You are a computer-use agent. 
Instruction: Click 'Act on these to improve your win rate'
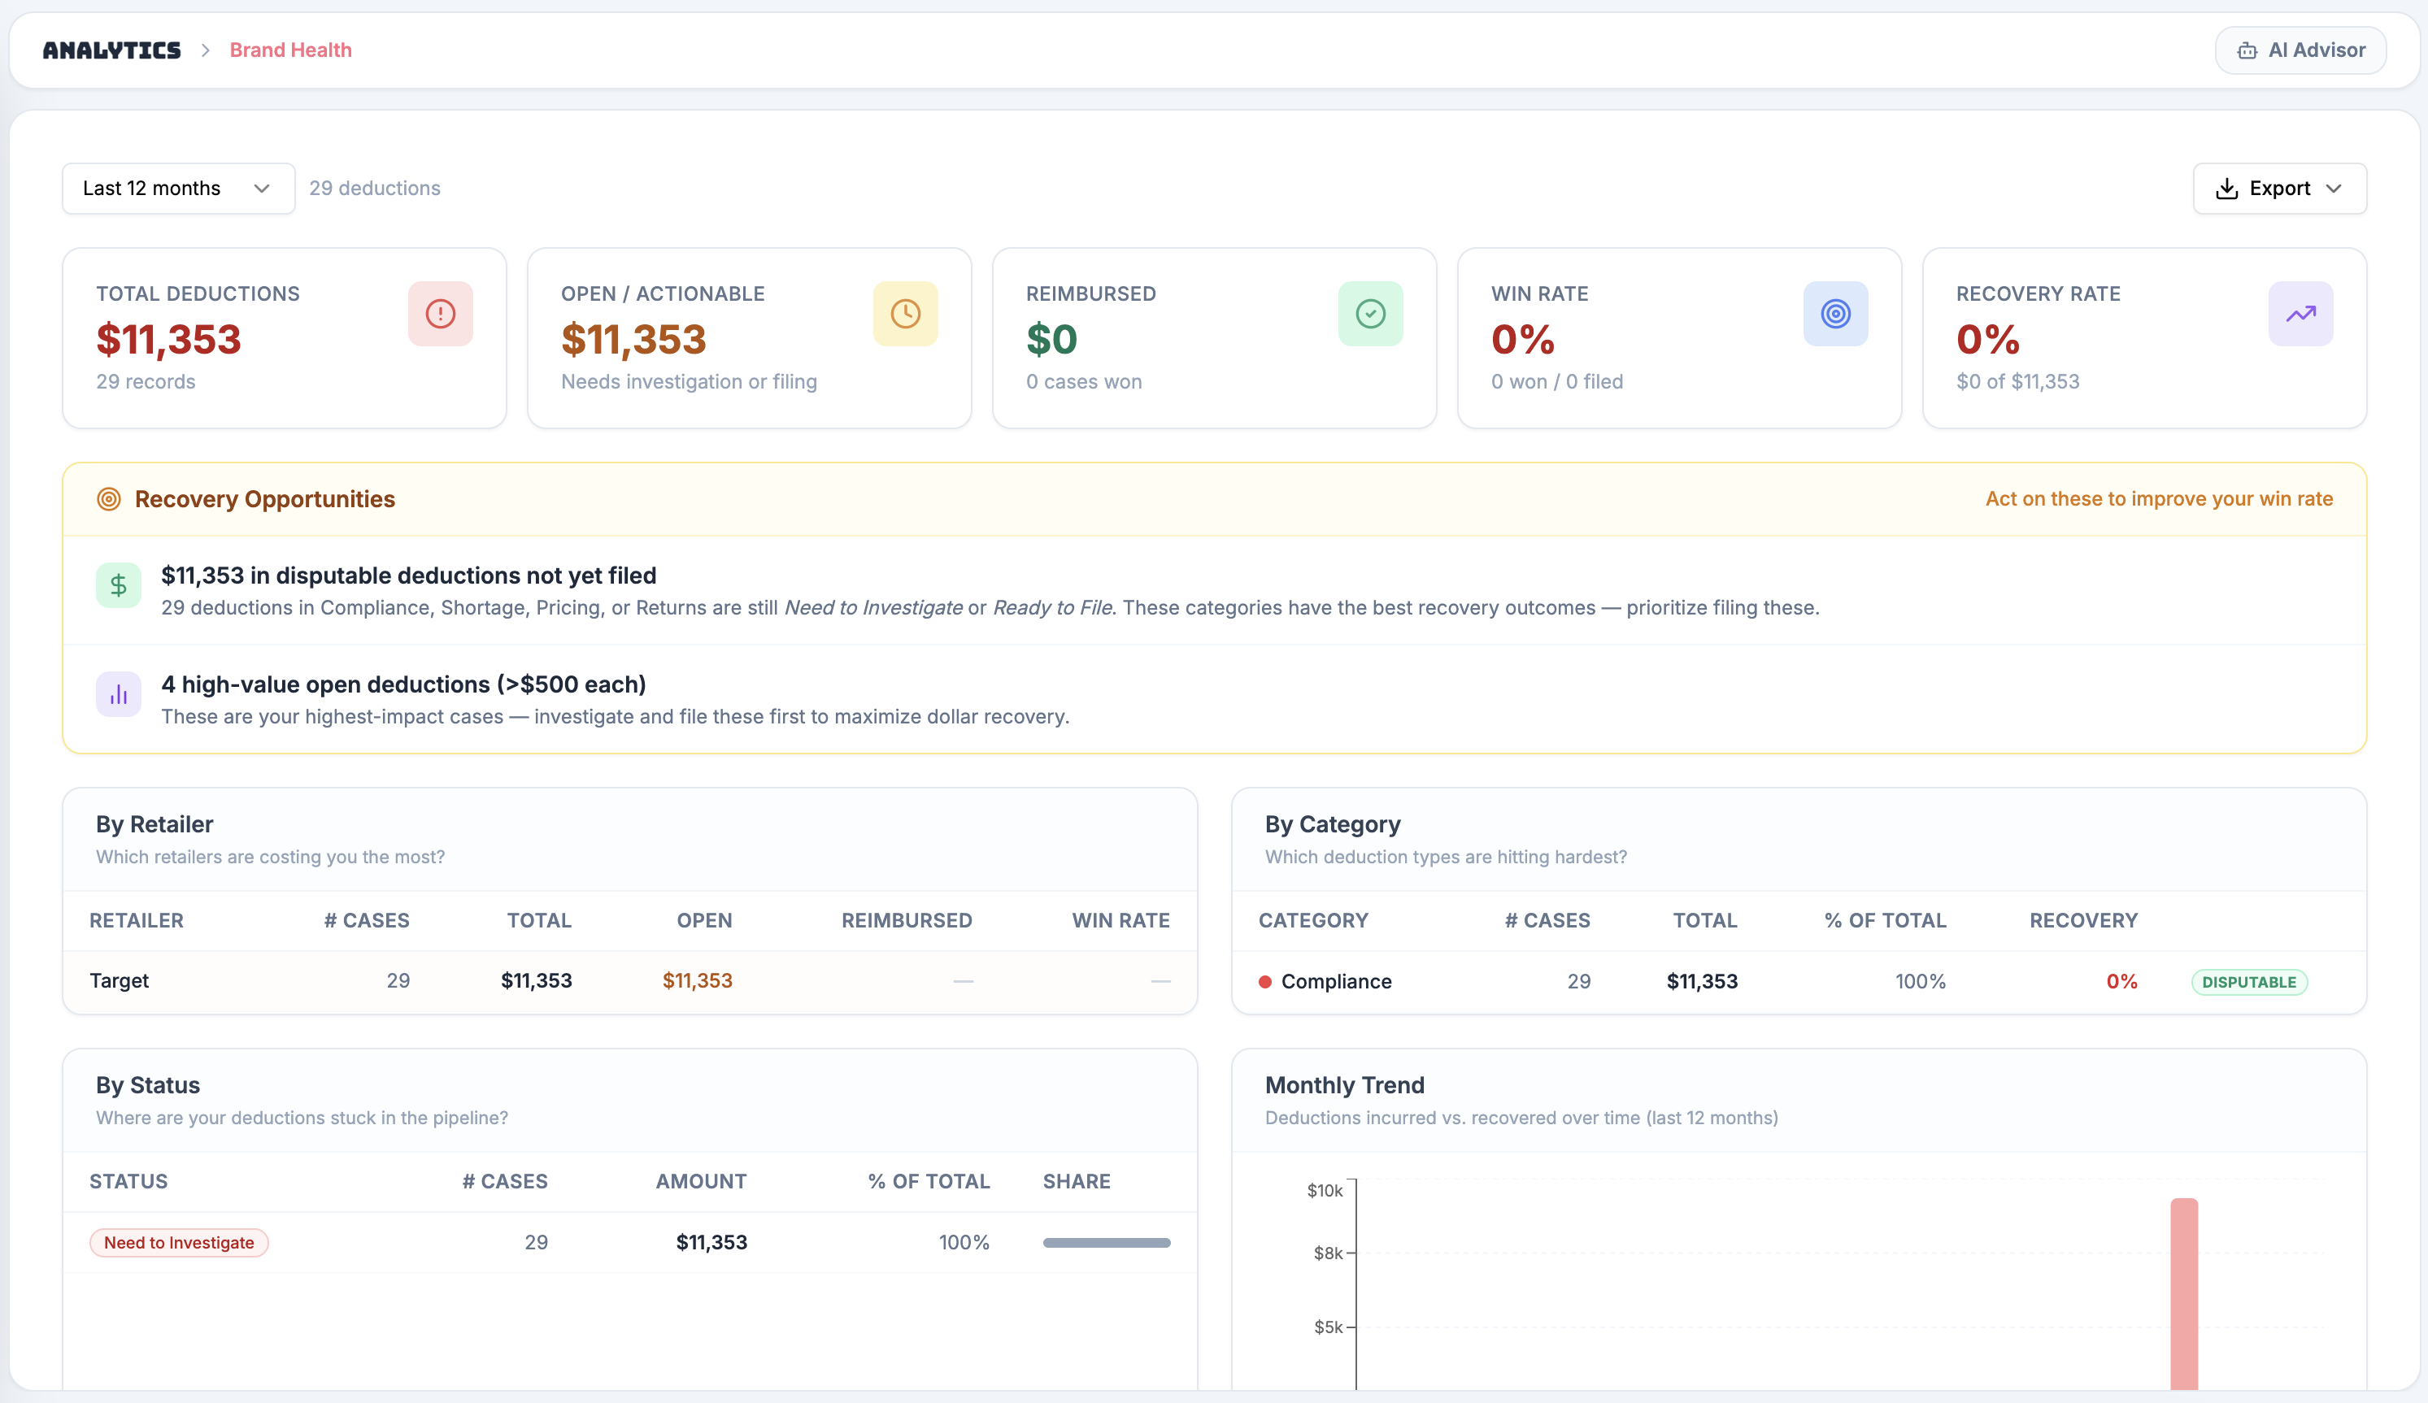pos(2158,499)
